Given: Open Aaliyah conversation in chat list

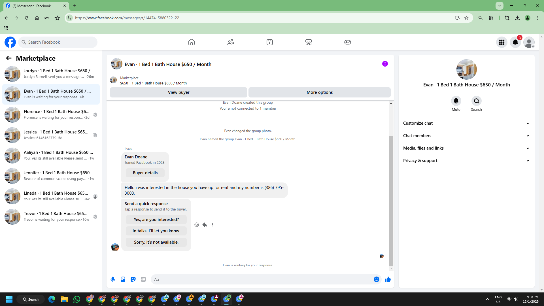Looking at the screenshot, I should point(51,155).
